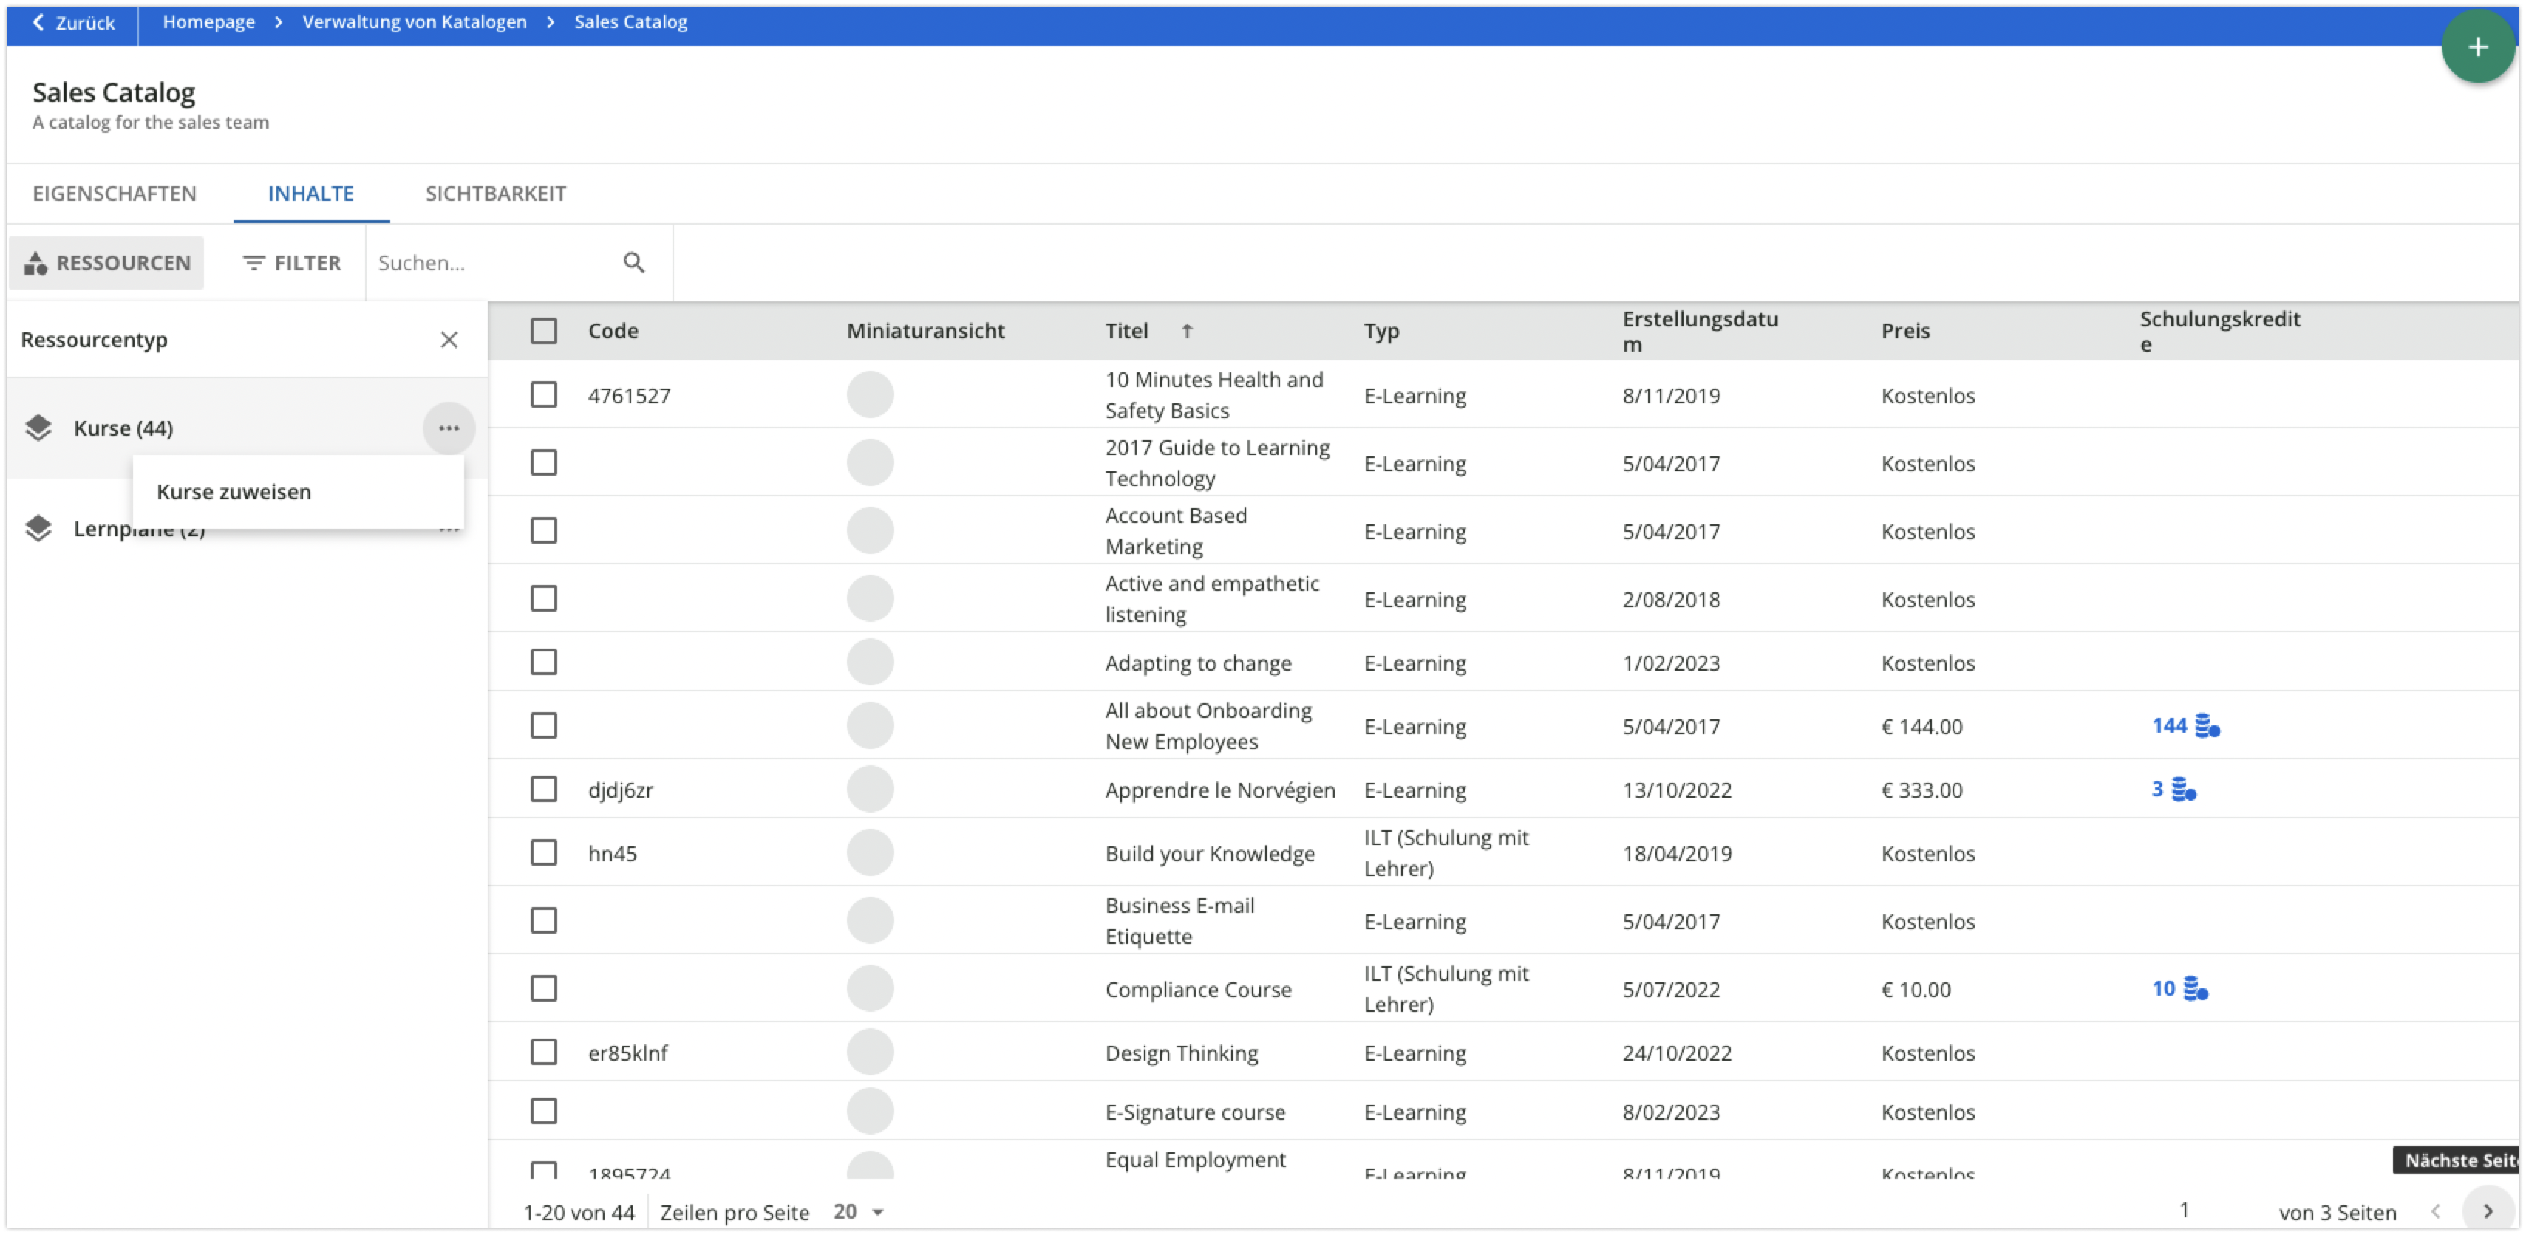Click the green plus add button

2477,46
